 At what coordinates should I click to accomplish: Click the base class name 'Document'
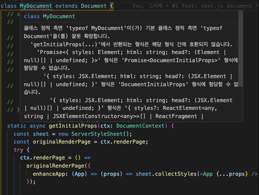coord(94,6)
